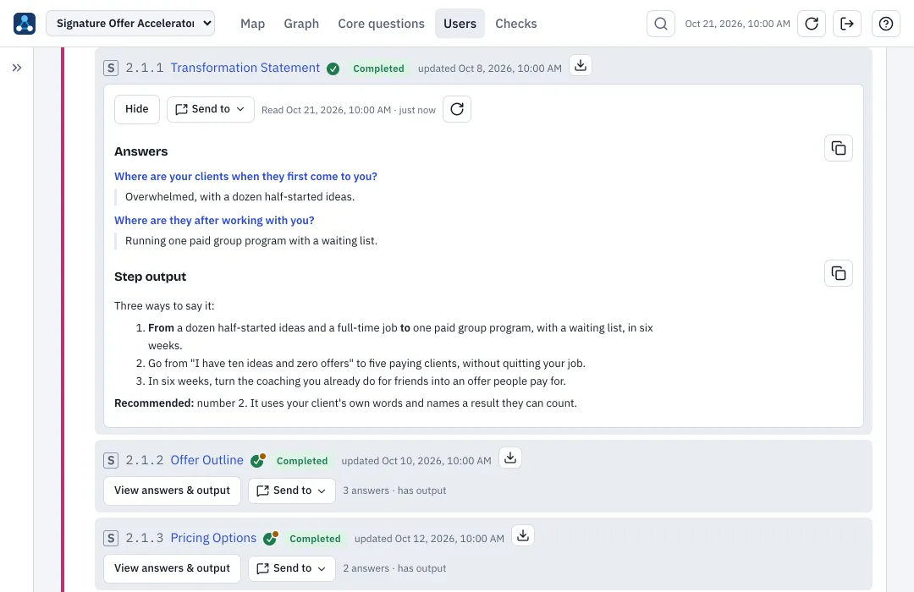
Task: Click '3 answers · has output' text
Action: [394, 491]
